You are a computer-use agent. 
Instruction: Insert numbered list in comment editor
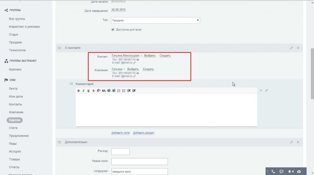click(119, 91)
